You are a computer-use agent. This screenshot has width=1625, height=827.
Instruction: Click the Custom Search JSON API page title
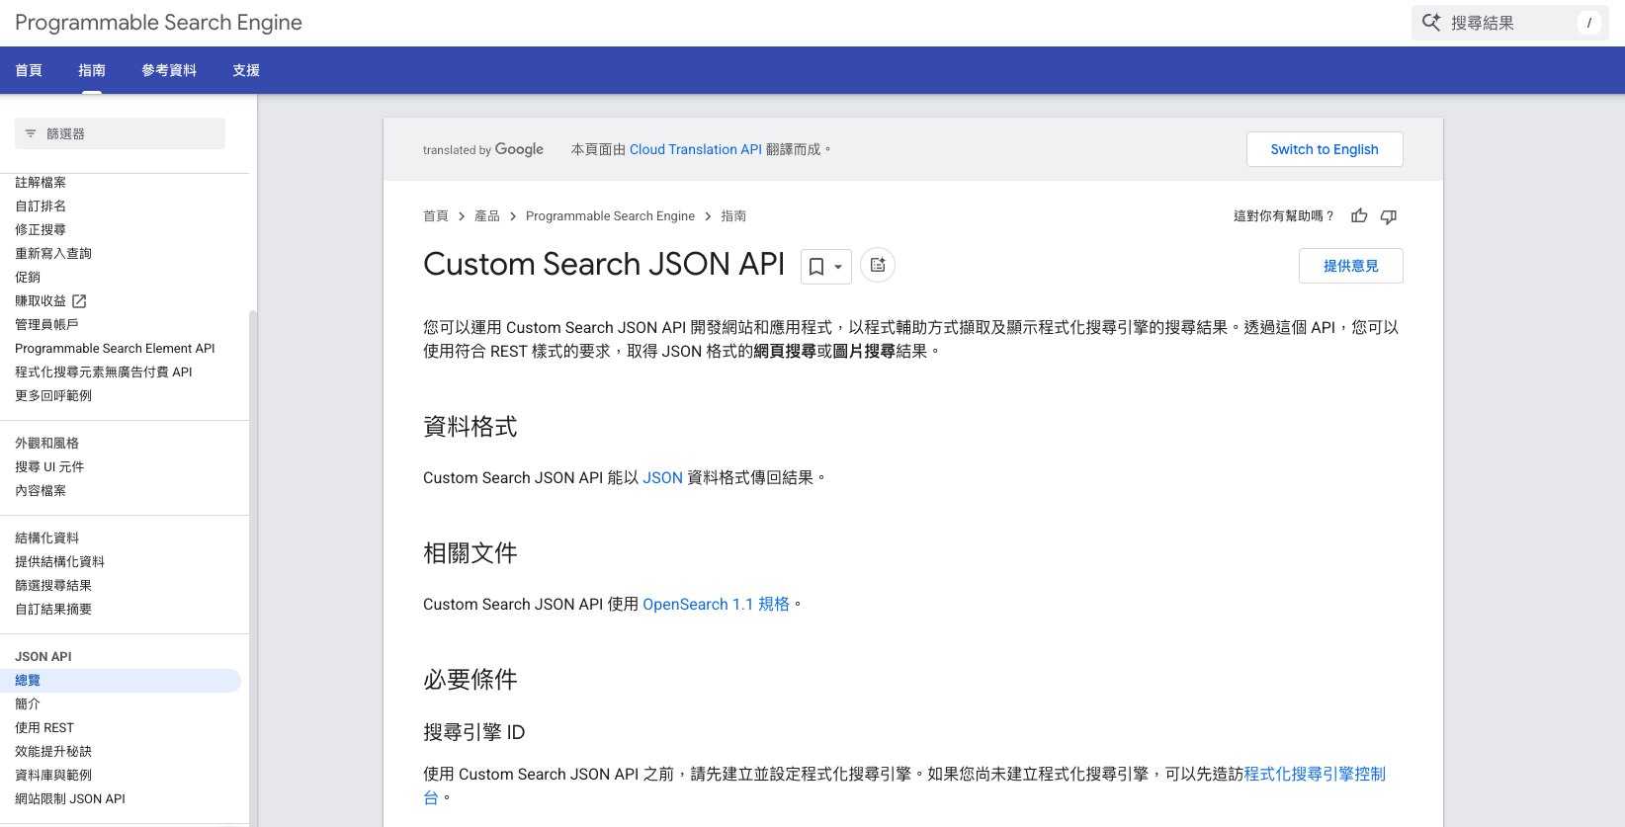pos(604,265)
